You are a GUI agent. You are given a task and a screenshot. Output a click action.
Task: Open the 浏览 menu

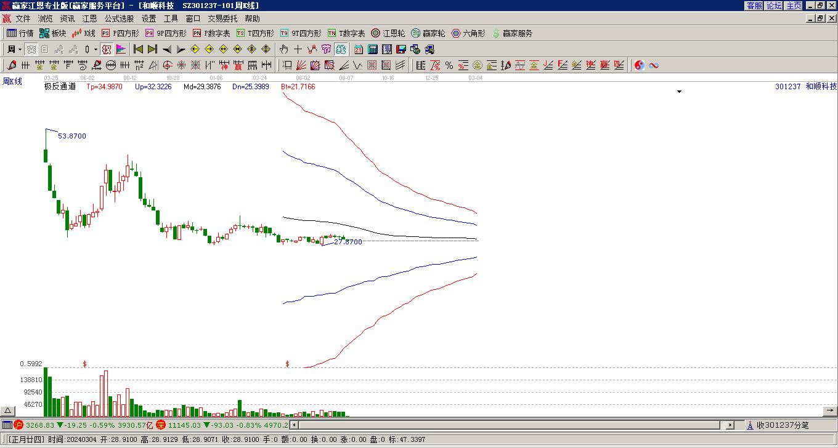(x=45, y=18)
